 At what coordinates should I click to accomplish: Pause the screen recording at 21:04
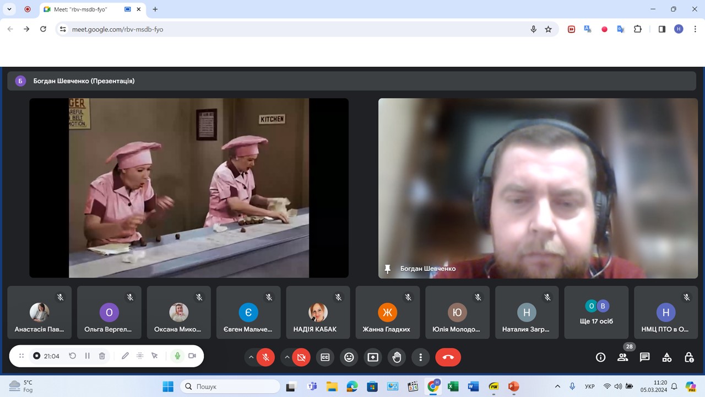click(x=87, y=356)
